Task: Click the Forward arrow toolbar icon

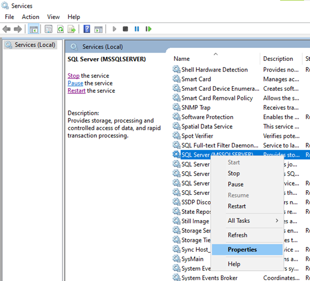Action: coord(18,29)
